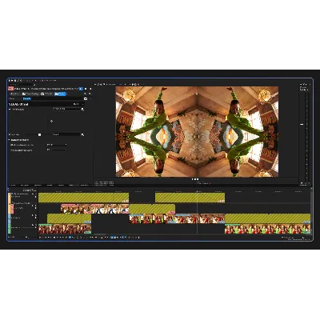The height and width of the screenshot is (320, 320).
Task: Click the playback controls below the video preview
Action: pos(195,179)
